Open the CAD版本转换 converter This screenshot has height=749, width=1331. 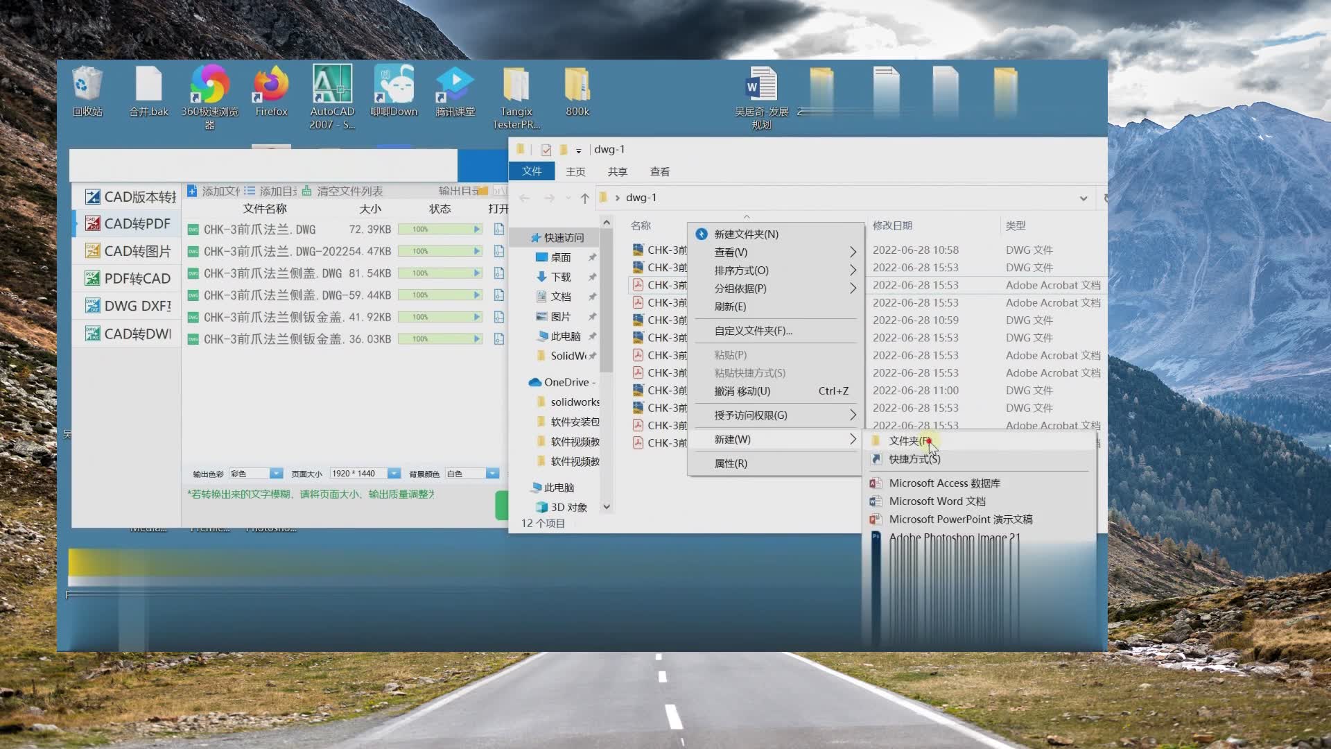pos(136,196)
